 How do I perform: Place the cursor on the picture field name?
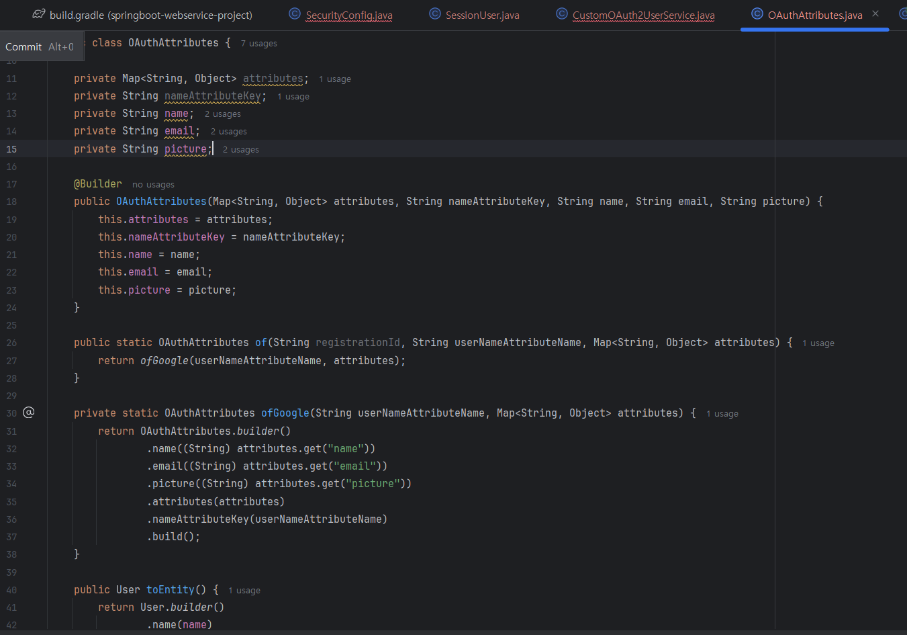coord(186,149)
